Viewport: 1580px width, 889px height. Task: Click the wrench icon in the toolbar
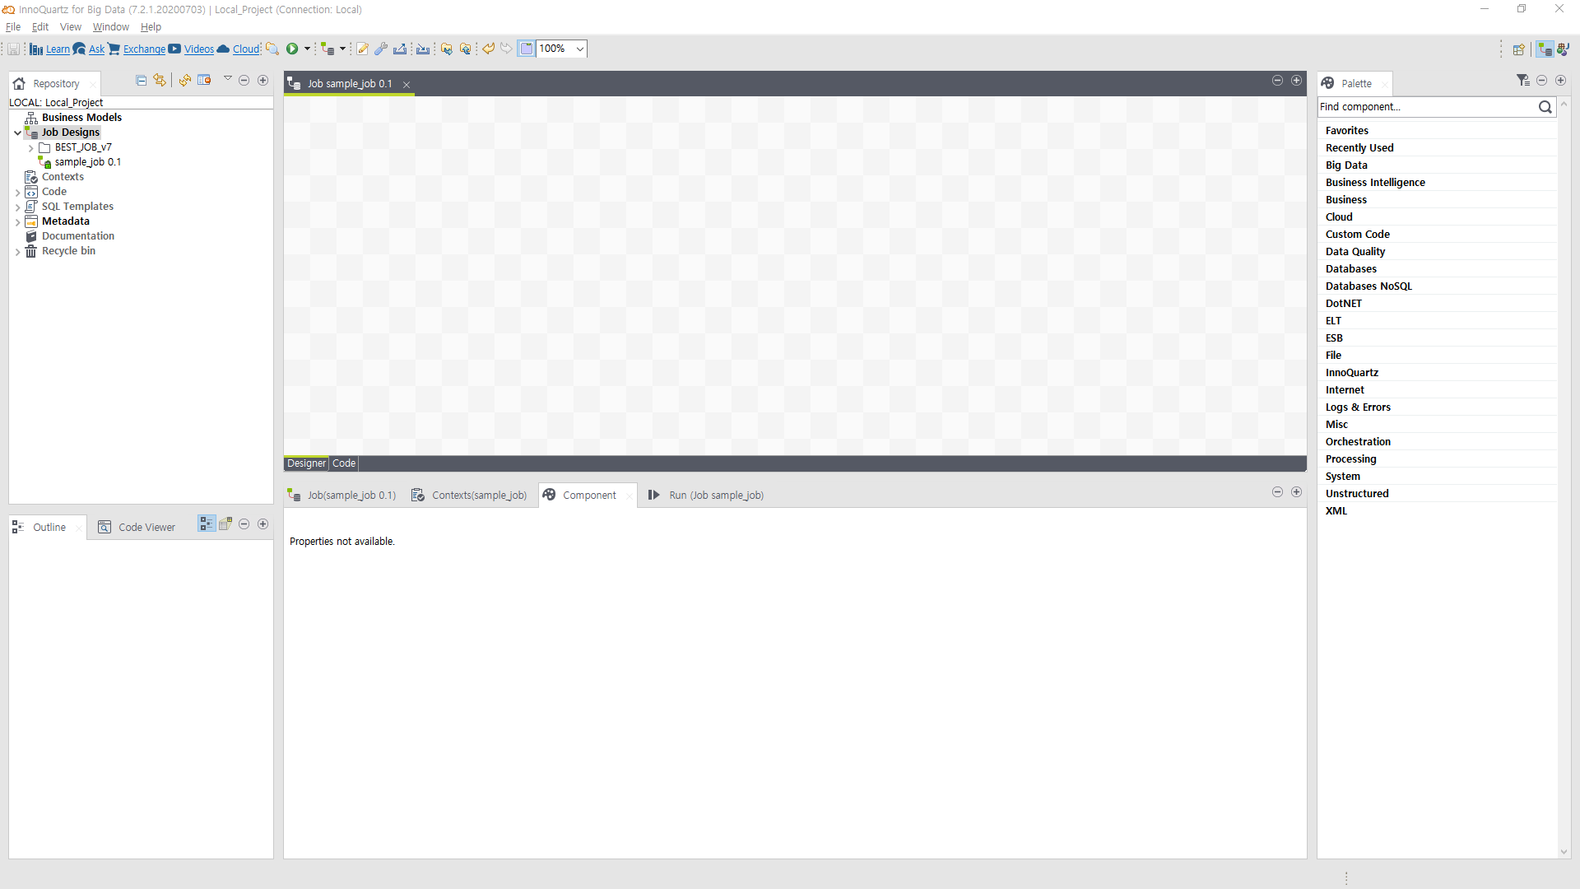pyautogui.click(x=381, y=49)
